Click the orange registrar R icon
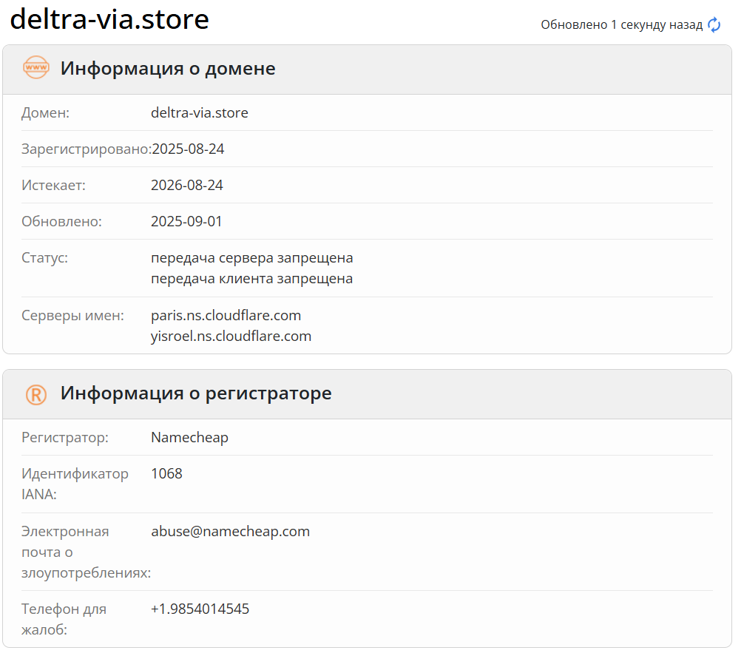Image resolution: width=744 pixels, height=656 pixels. click(36, 393)
